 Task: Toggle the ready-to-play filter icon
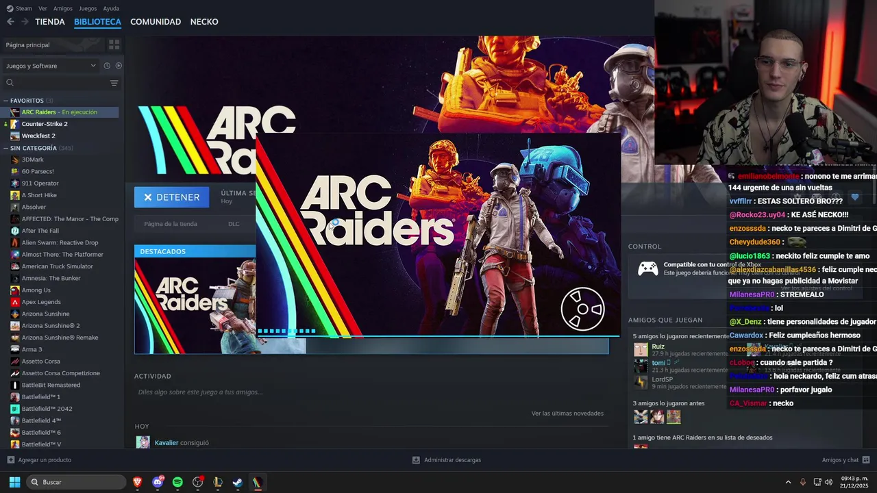click(x=119, y=66)
